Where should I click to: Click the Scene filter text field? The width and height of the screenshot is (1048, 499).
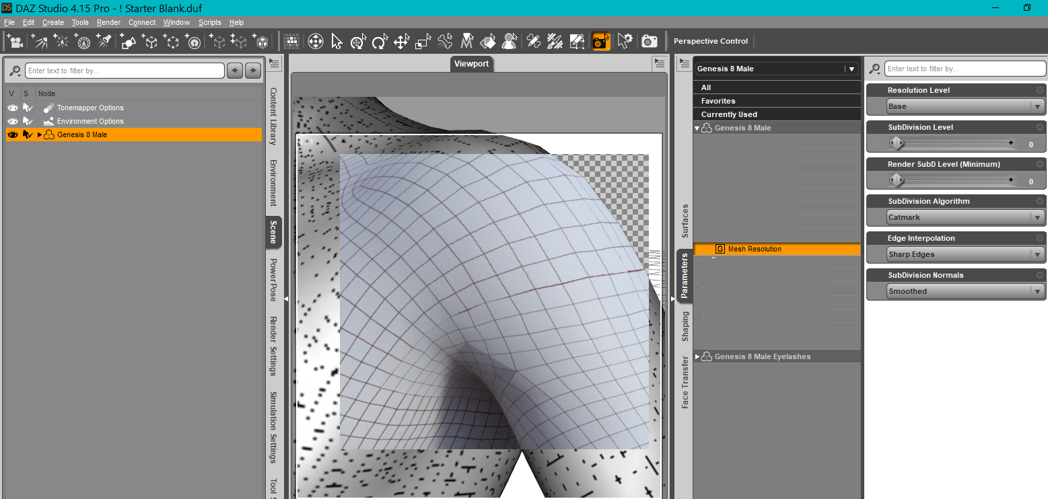point(125,71)
